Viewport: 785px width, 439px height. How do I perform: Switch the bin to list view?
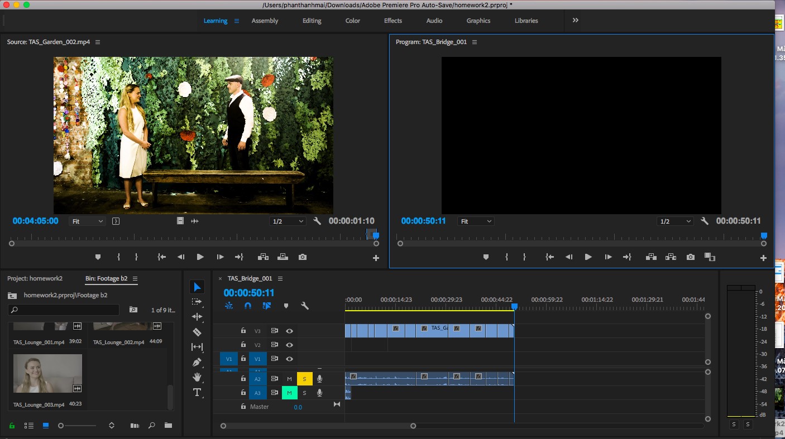coord(29,426)
